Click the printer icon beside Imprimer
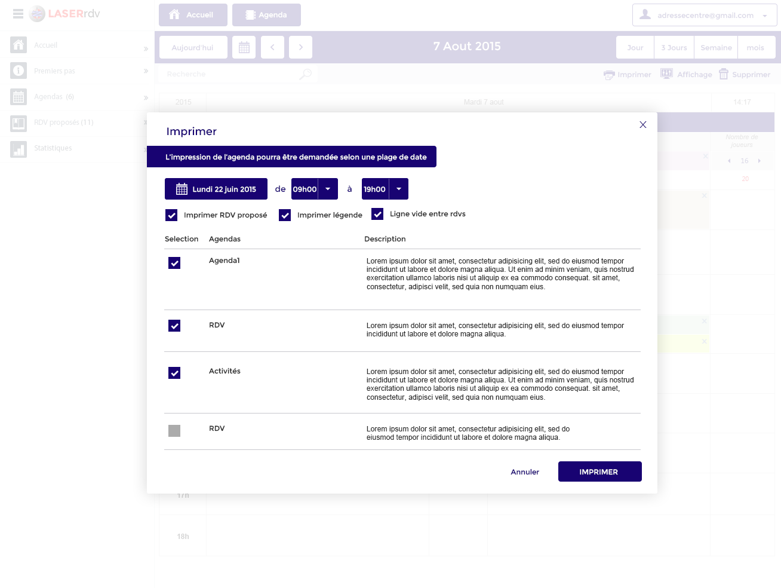 [x=609, y=75]
